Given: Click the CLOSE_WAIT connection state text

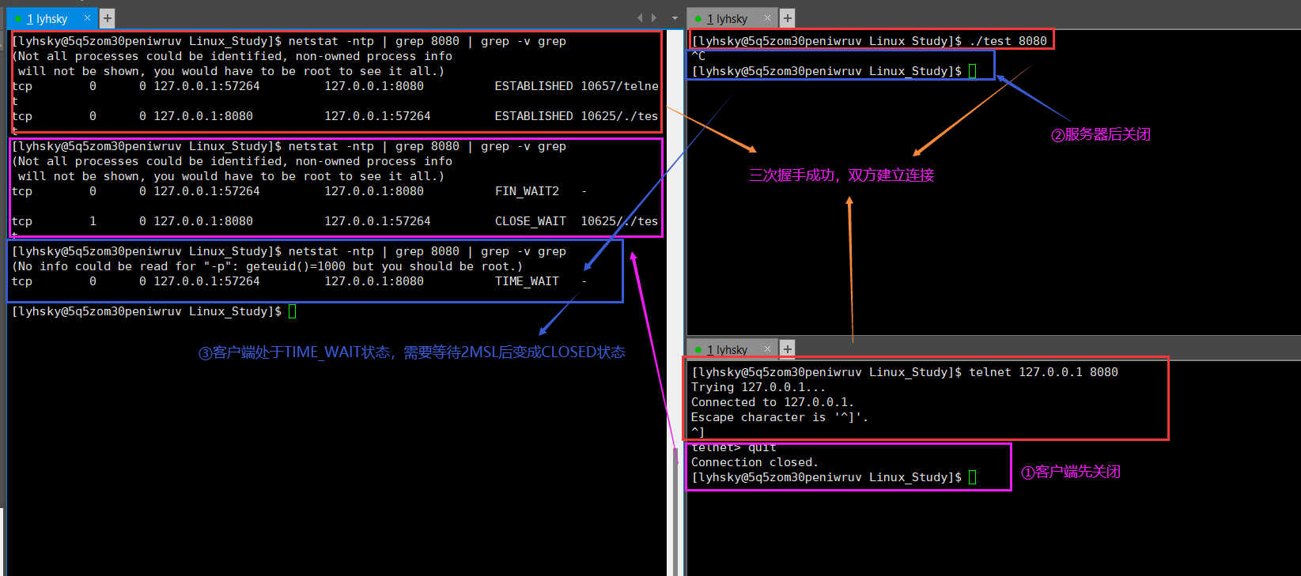Looking at the screenshot, I should pyautogui.click(x=530, y=221).
